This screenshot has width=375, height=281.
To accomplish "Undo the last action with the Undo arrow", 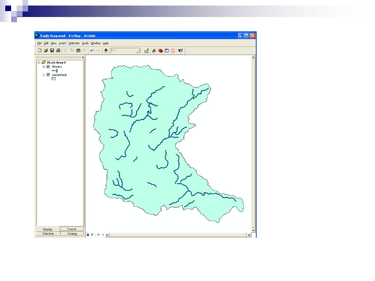I will pyautogui.click(x=92, y=51).
